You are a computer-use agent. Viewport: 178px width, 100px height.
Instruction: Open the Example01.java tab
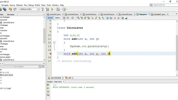(159, 14)
